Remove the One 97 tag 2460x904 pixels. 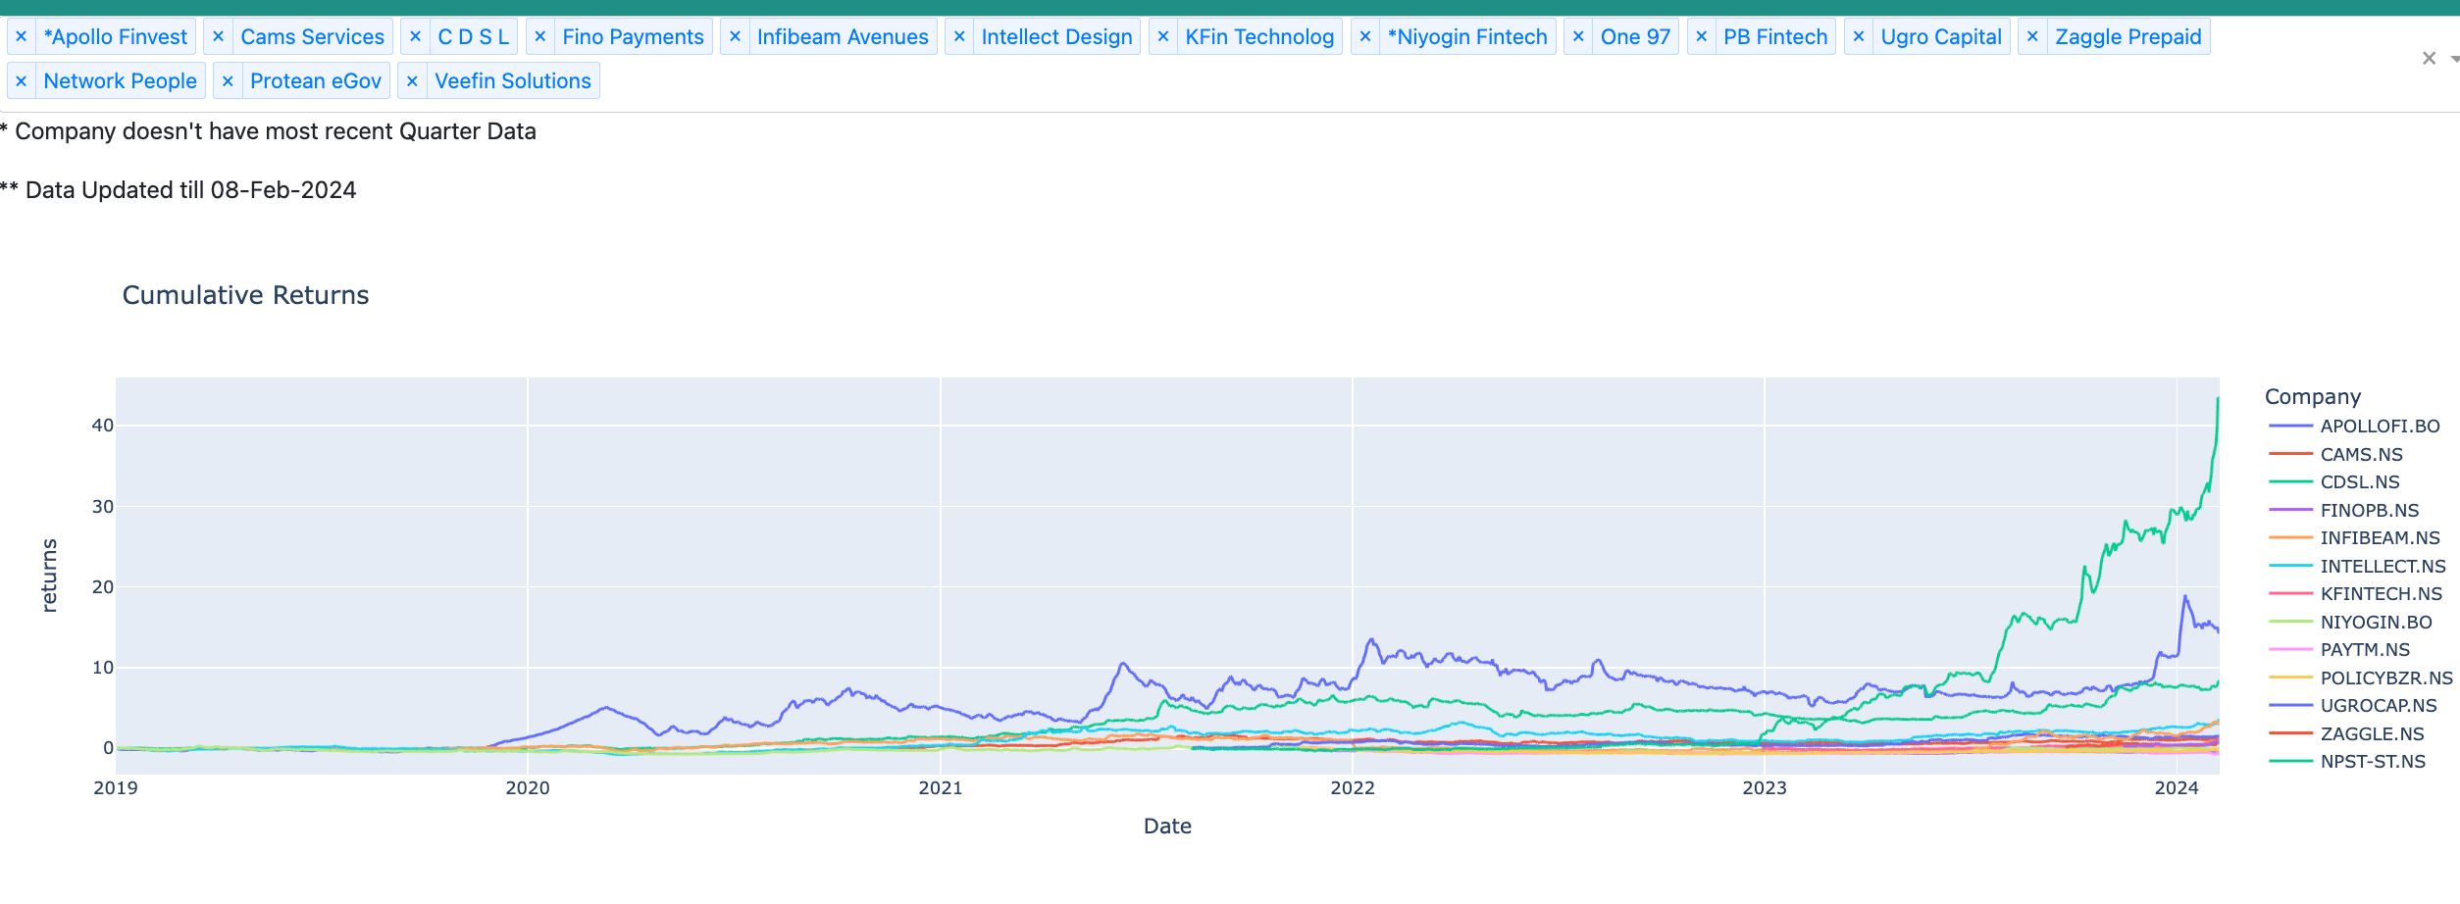pyautogui.click(x=1578, y=37)
